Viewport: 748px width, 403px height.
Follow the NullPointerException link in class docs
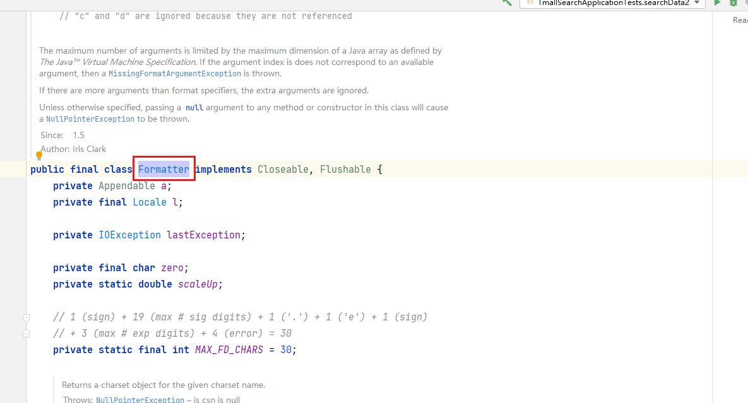tap(90, 119)
